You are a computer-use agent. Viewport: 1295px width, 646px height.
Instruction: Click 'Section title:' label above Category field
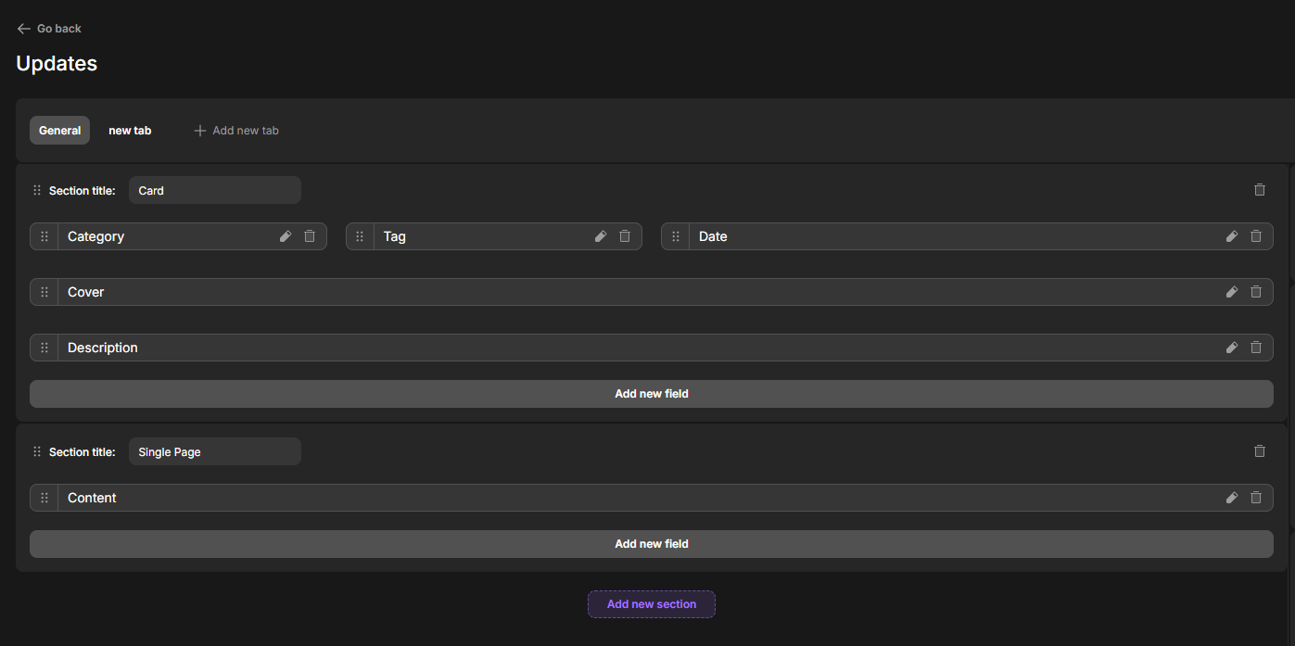click(x=83, y=191)
